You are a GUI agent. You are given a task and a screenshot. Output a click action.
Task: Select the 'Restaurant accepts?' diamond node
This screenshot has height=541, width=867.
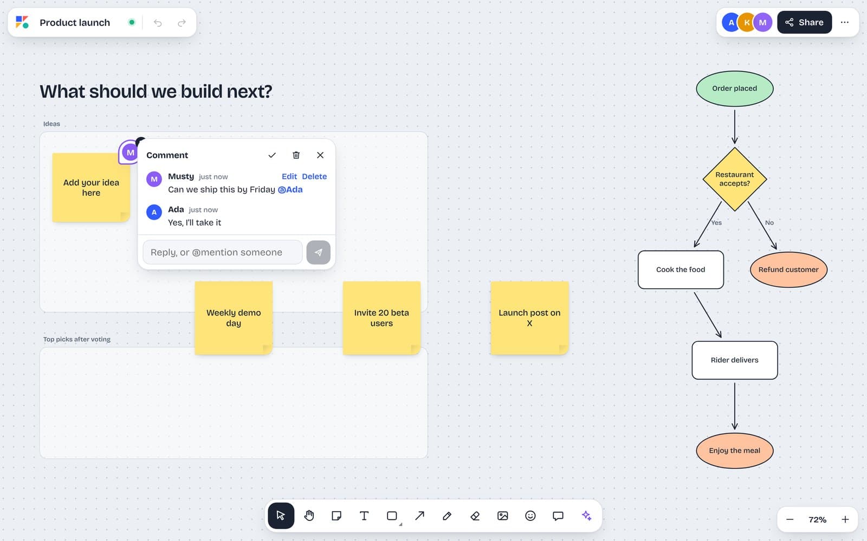(x=734, y=179)
